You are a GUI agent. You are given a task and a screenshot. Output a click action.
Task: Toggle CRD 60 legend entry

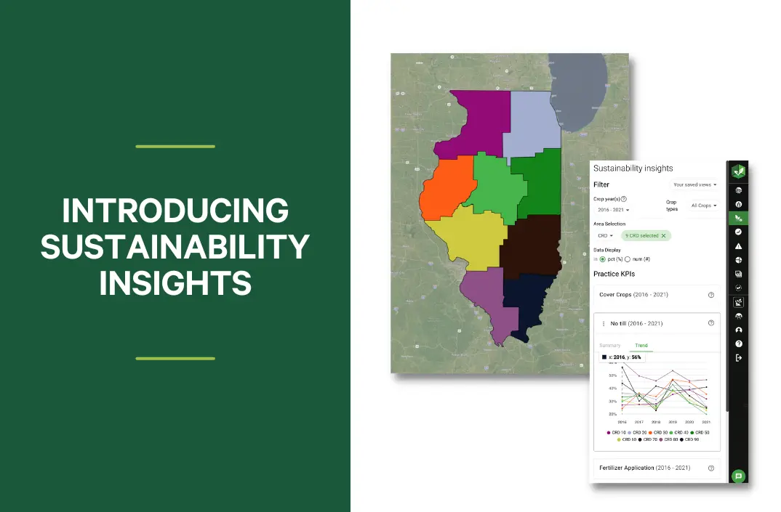[627, 440]
